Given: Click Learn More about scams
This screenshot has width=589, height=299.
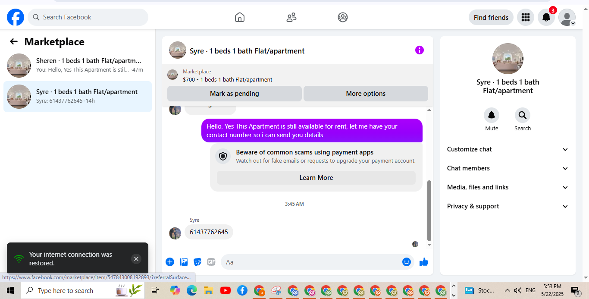Looking at the screenshot, I should click(316, 178).
